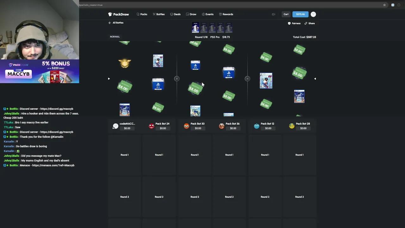
Task: Click the Pack Bot 12 blue avatar
Action: pos(257,126)
